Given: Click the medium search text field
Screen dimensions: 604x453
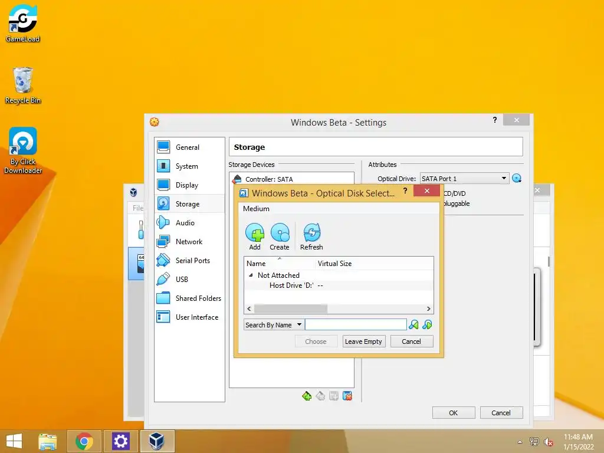Looking at the screenshot, I should click(356, 325).
